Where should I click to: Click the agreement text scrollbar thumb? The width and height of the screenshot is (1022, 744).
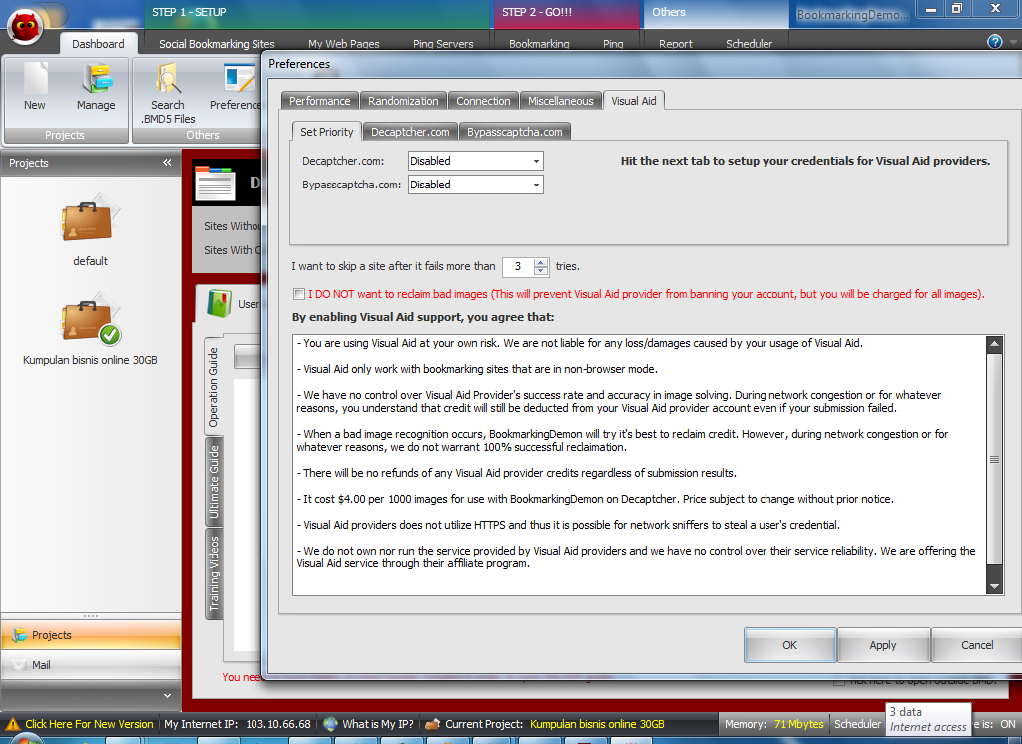click(x=994, y=459)
